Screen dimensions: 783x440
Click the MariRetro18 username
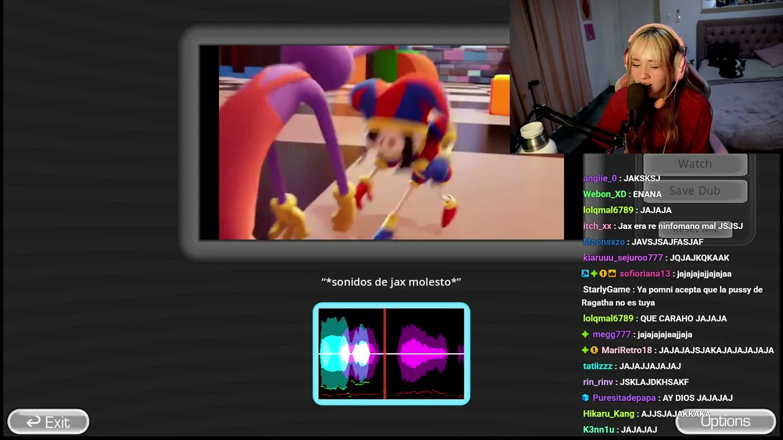[626, 350]
